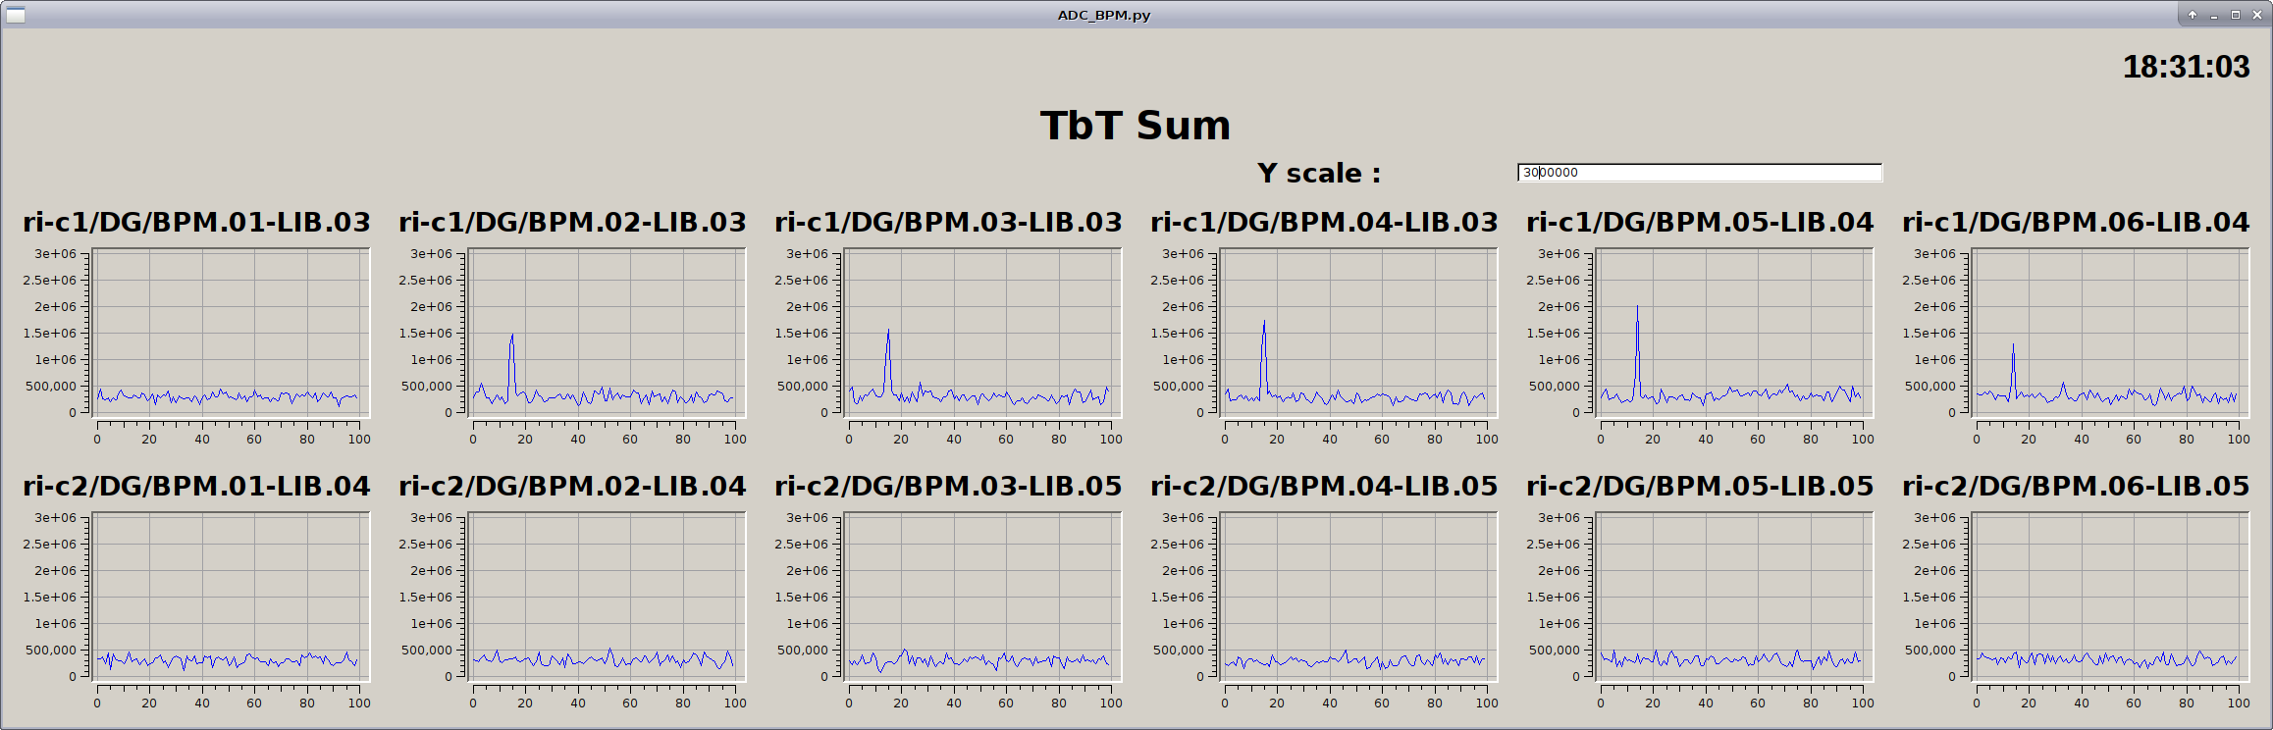
Task: Click the shade (roll-up arrow) window button
Action: point(2193,15)
